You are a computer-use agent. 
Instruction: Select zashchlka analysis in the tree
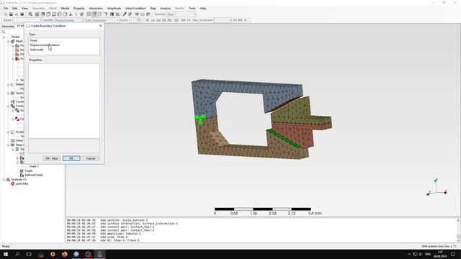point(22,183)
